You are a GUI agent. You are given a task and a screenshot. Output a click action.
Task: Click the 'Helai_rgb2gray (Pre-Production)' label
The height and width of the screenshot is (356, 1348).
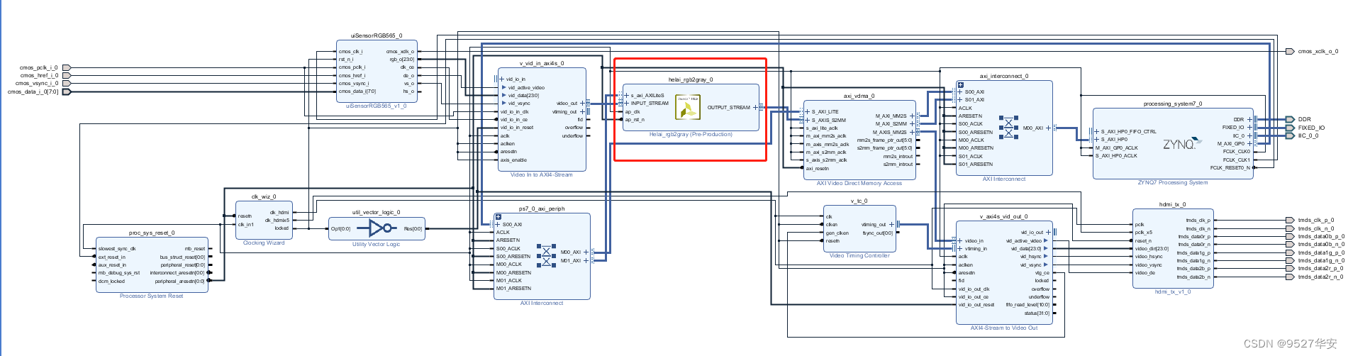tap(691, 135)
